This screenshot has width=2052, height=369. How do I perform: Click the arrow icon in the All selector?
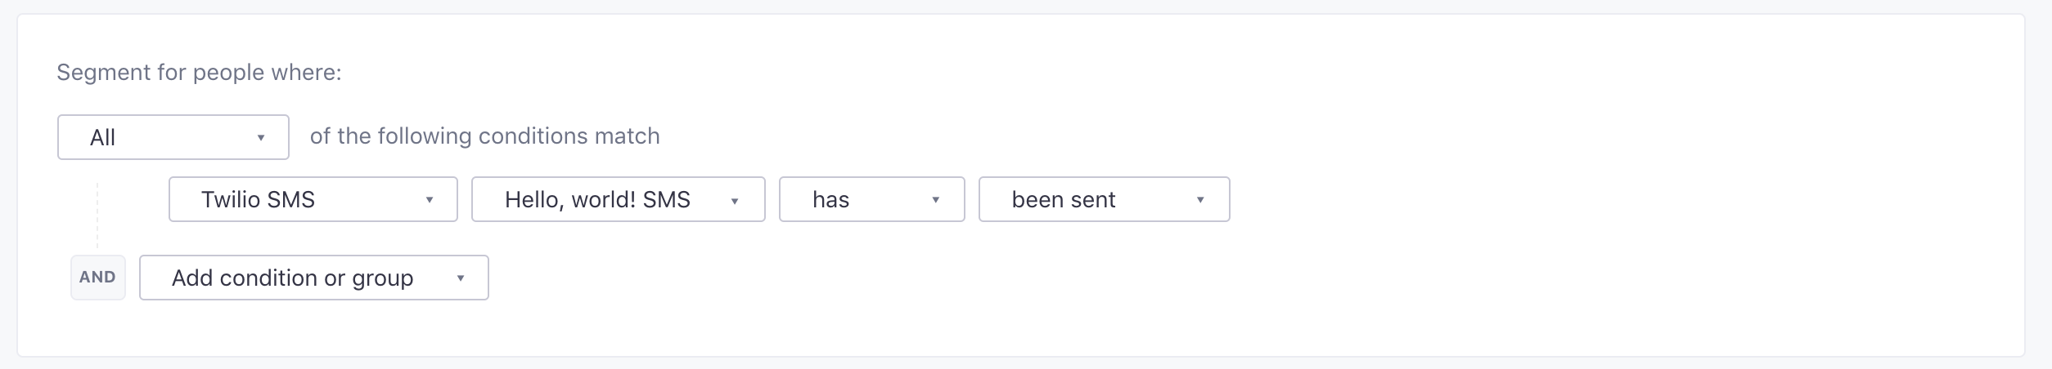coord(261,138)
